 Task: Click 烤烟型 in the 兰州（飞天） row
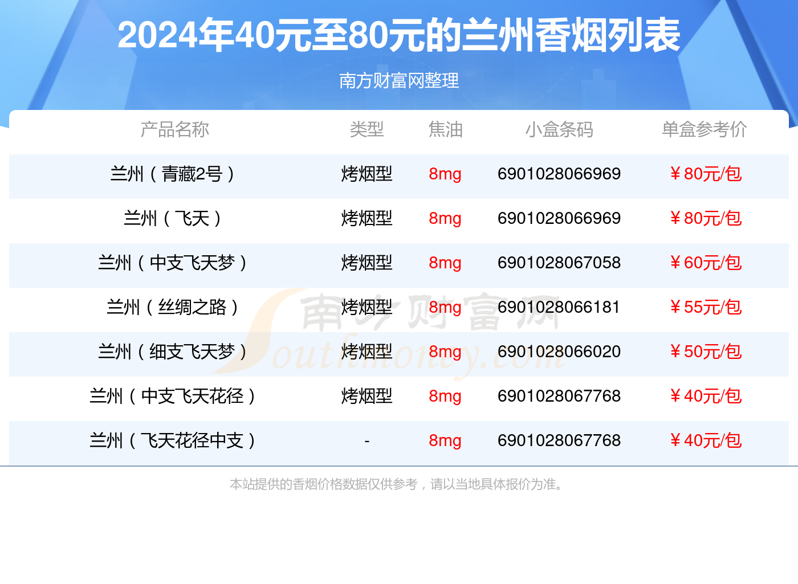[367, 218]
